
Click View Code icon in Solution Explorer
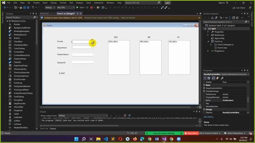(x=242, y=17)
